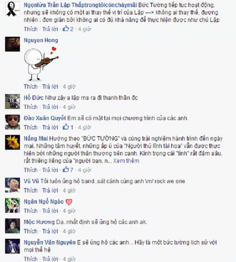
Task: Open the black ribbon profile avatar
Action: pos(12,9)
